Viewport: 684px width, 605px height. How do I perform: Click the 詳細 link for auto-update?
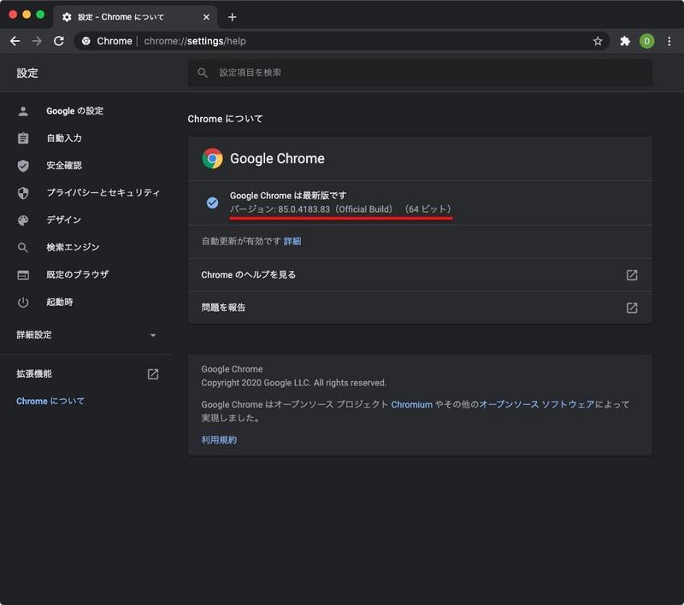coord(292,241)
